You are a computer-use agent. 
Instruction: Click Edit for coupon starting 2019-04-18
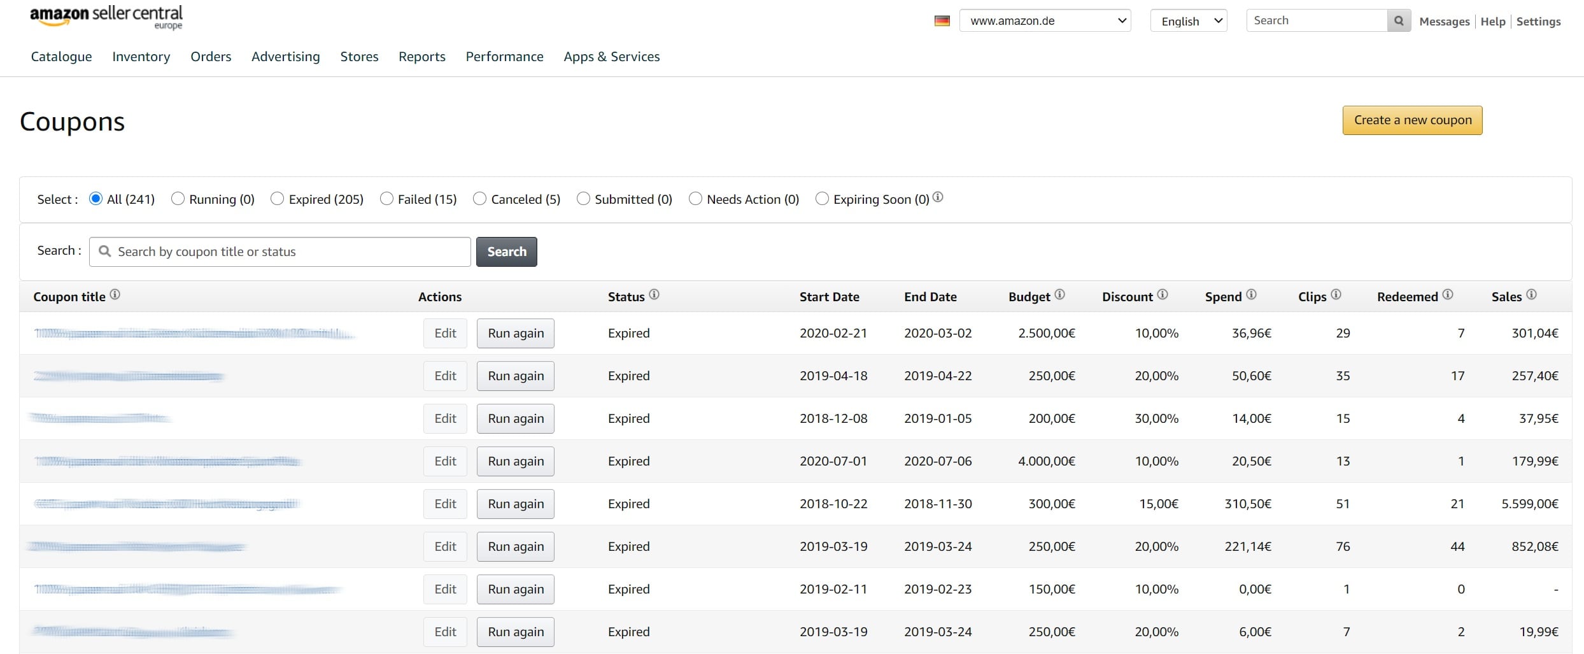pos(446,376)
